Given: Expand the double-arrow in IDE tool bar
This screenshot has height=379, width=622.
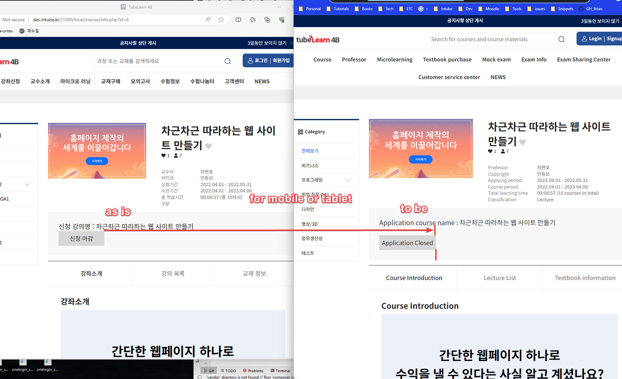Looking at the screenshot, I should pos(205,363).
